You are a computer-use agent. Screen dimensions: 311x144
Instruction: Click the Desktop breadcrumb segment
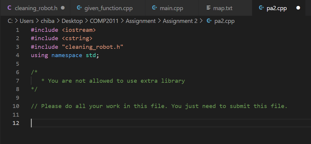72,21
